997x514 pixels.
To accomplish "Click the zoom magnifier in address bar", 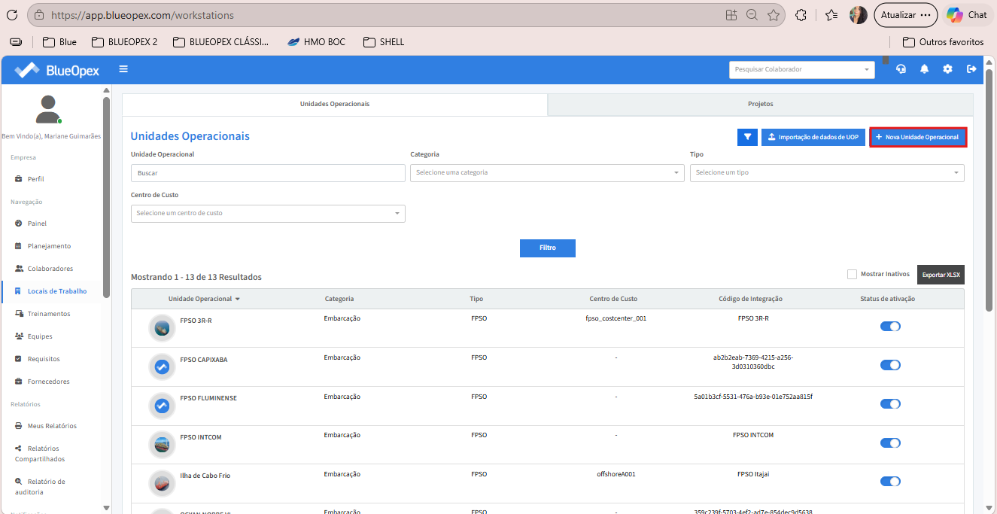I will [x=752, y=15].
